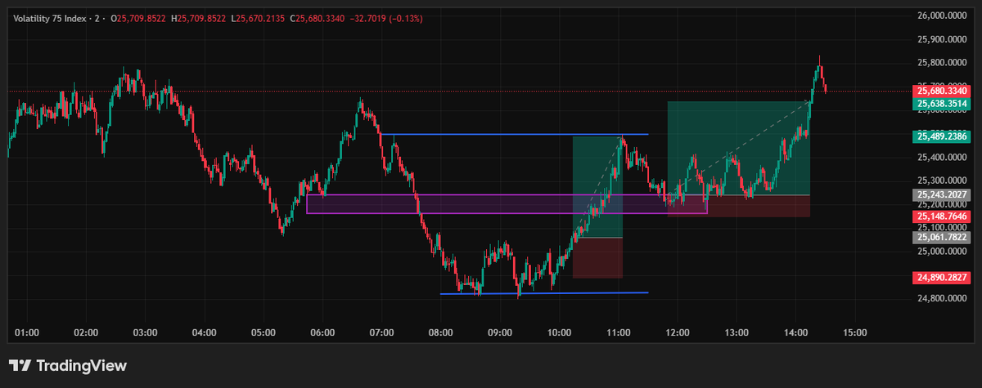The height and width of the screenshot is (388, 982).
Task: Click the 02:00 time axis label
Action: pyautogui.click(x=86, y=332)
